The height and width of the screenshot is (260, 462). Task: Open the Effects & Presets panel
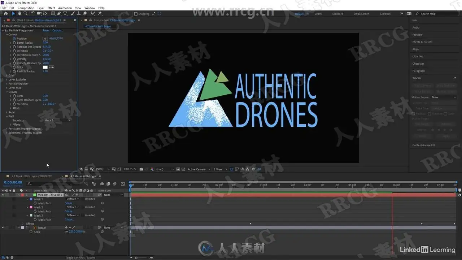coord(422,42)
